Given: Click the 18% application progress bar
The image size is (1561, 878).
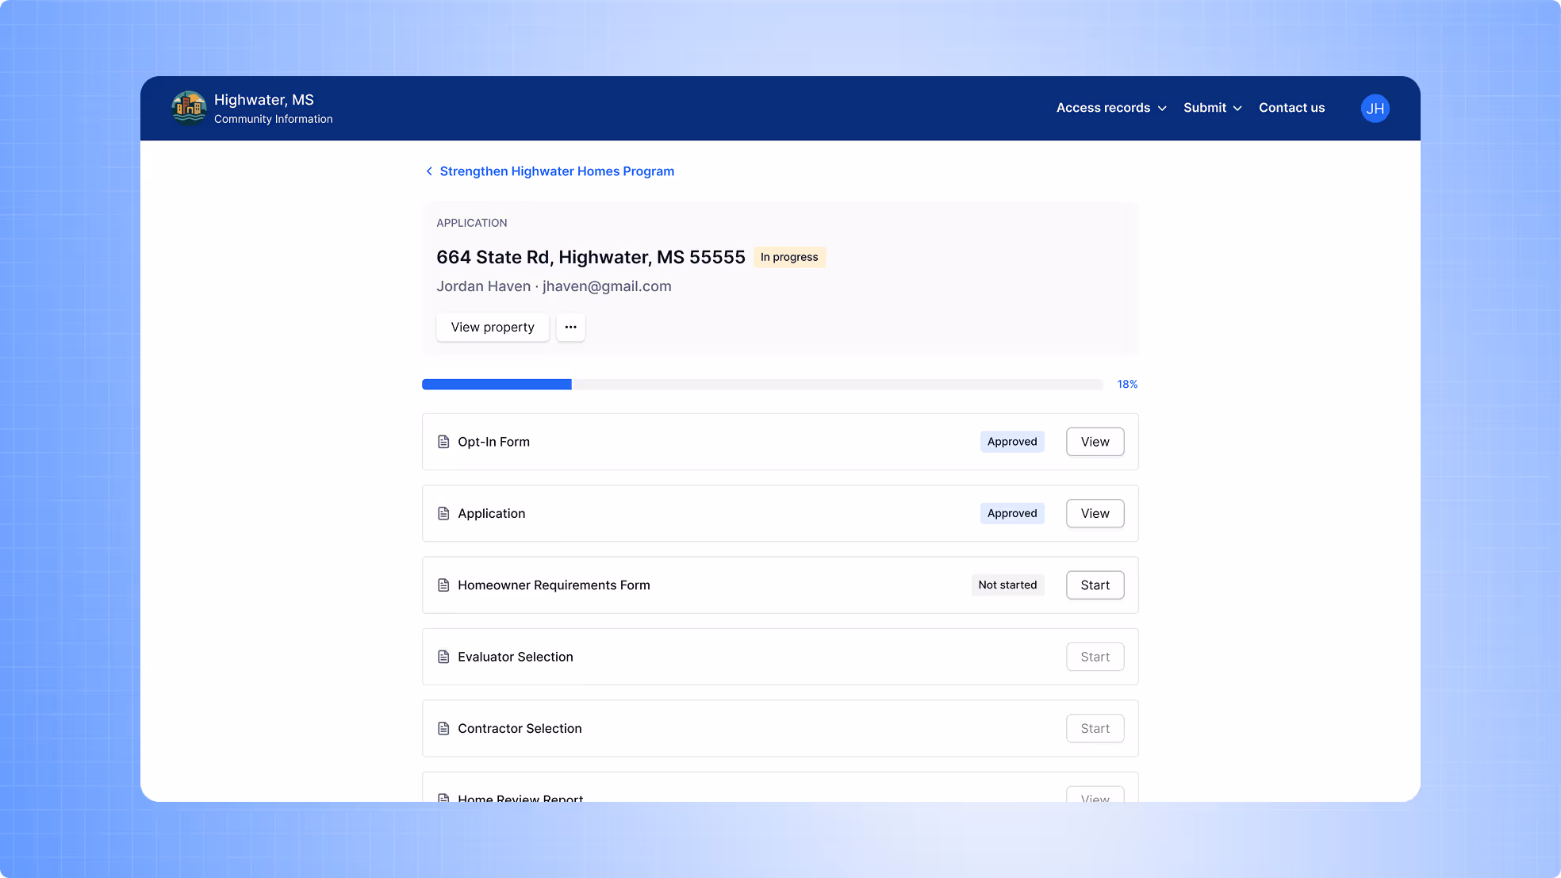Looking at the screenshot, I should click(x=761, y=385).
